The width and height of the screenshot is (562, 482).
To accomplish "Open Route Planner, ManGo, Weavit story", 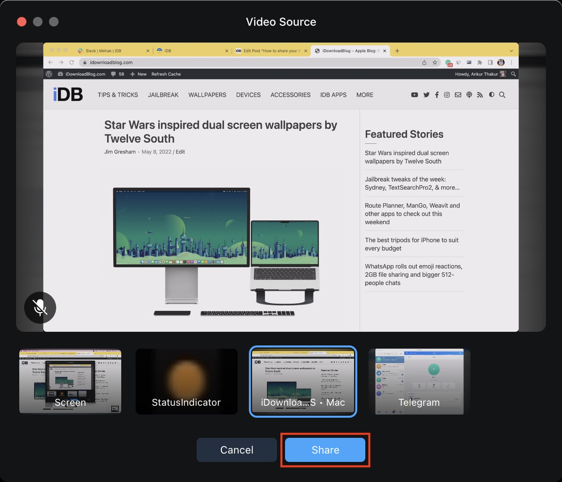I will point(412,214).
